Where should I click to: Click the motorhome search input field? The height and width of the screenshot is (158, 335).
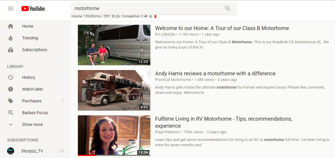[x=147, y=9]
